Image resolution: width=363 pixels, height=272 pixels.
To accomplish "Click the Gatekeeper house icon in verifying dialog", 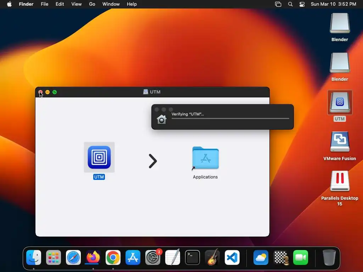I will [162, 119].
